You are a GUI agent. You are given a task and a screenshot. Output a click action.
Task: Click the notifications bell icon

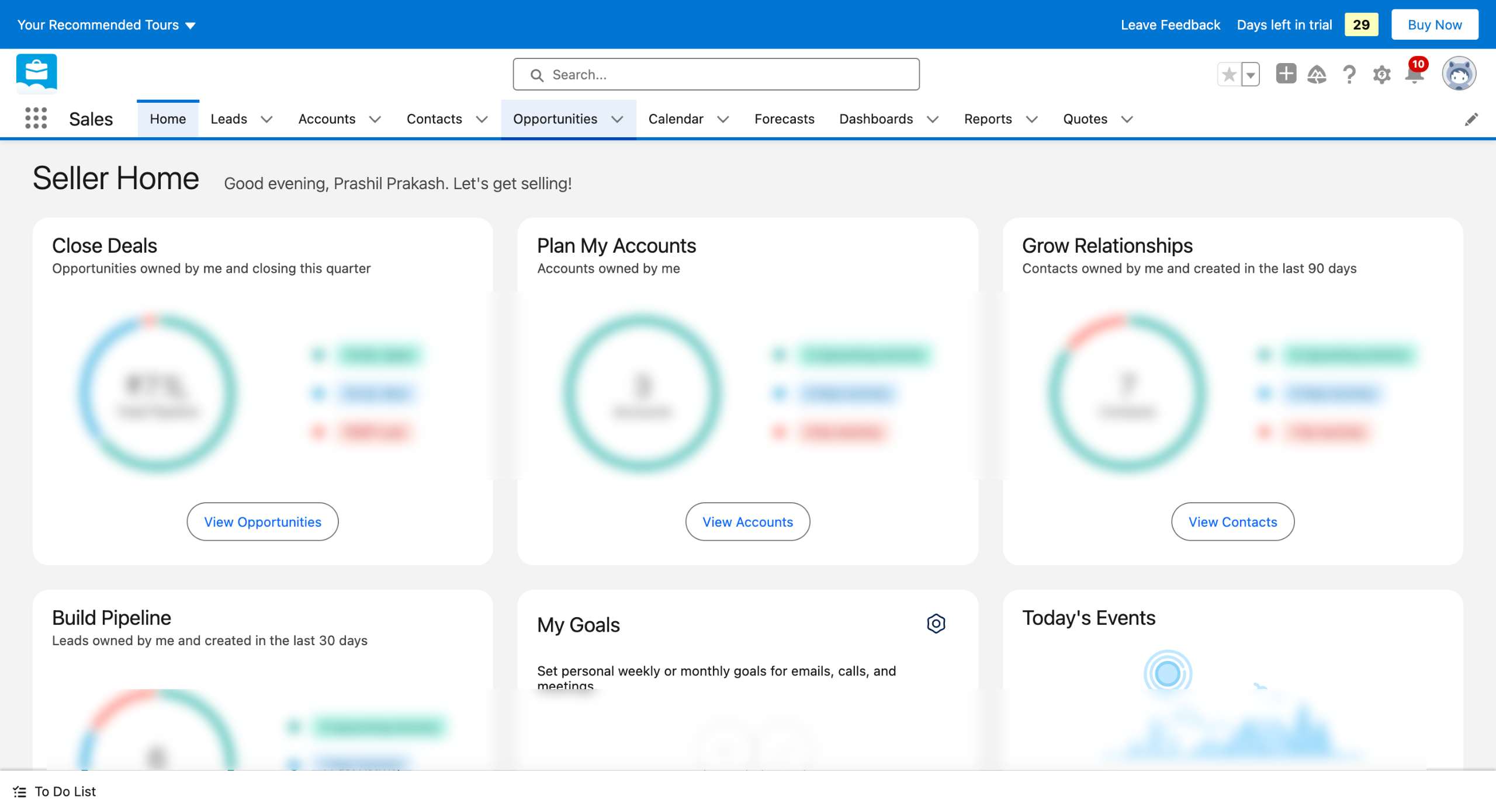click(x=1414, y=75)
